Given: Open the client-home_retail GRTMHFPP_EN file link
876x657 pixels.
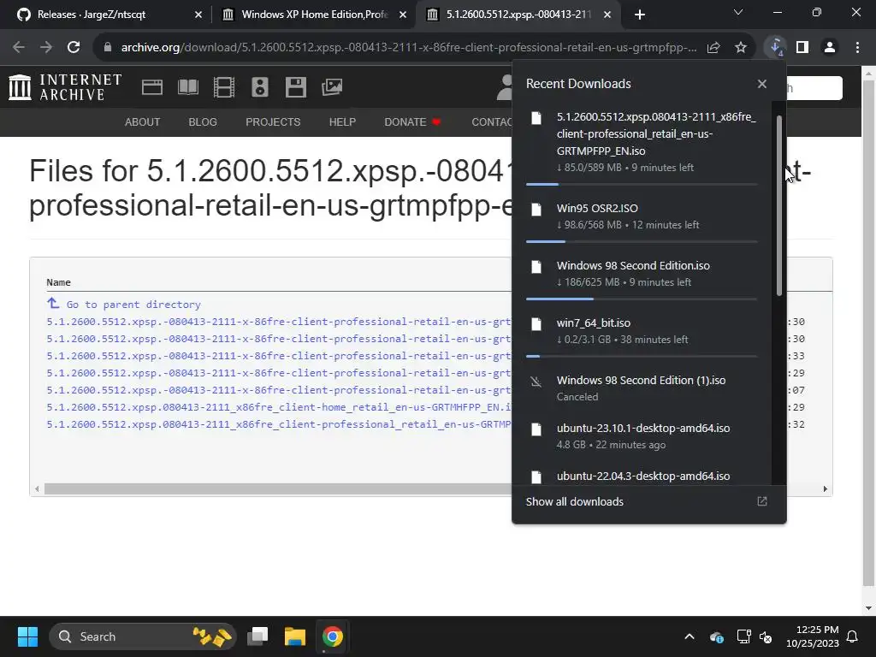Looking at the screenshot, I should click(x=279, y=406).
